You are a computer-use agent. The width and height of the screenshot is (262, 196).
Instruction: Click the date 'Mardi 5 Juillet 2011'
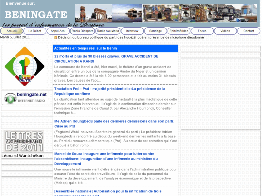tap(15, 37)
